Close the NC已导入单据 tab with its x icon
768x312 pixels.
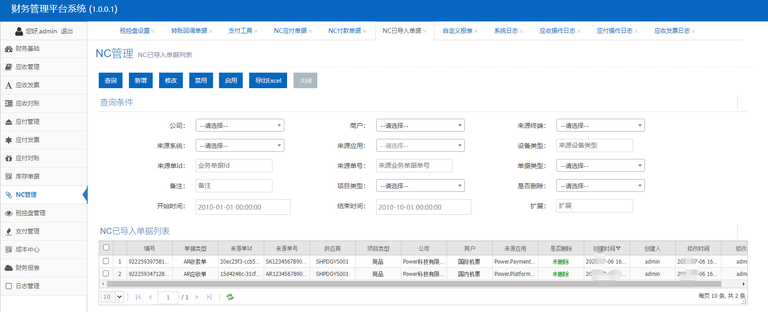[x=425, y=32]
